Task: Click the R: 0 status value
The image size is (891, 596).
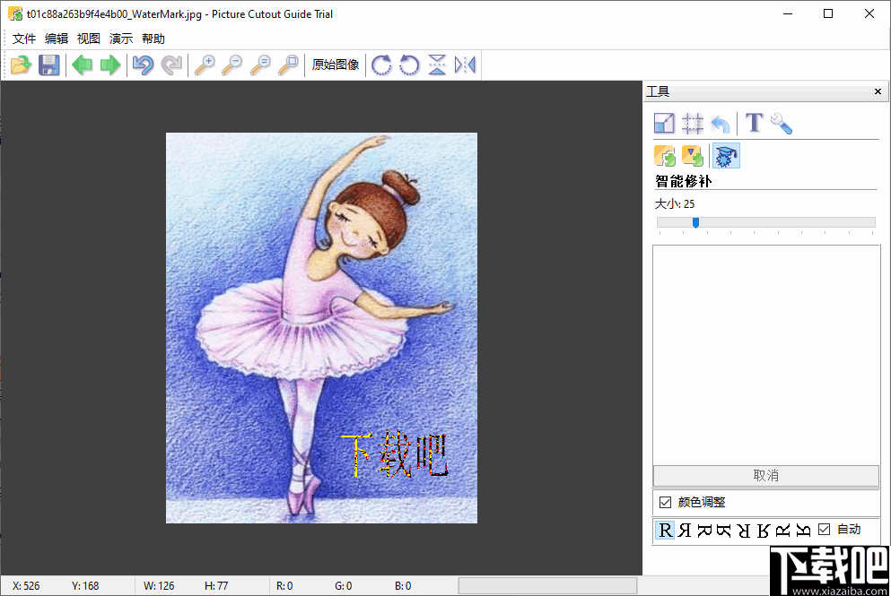Action: [284, 586]
